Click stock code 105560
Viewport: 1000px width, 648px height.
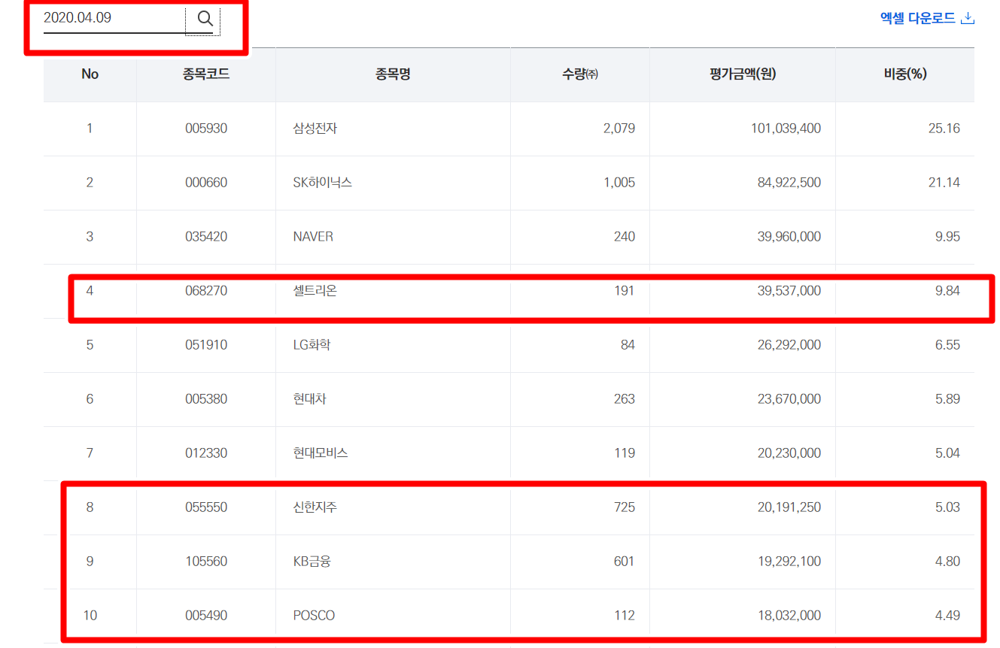tap(206, 562)
